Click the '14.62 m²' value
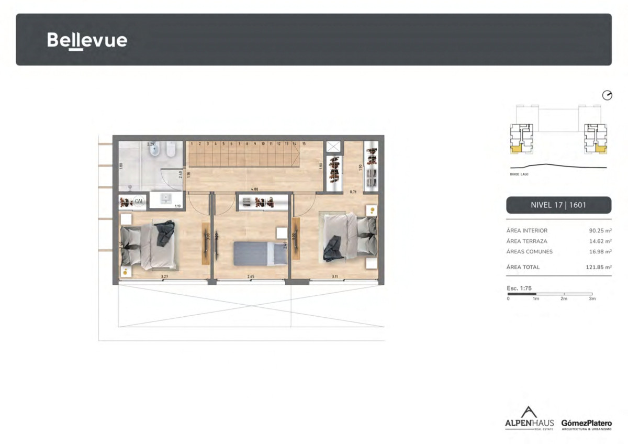Screen dimensions: 628x444 600,241
